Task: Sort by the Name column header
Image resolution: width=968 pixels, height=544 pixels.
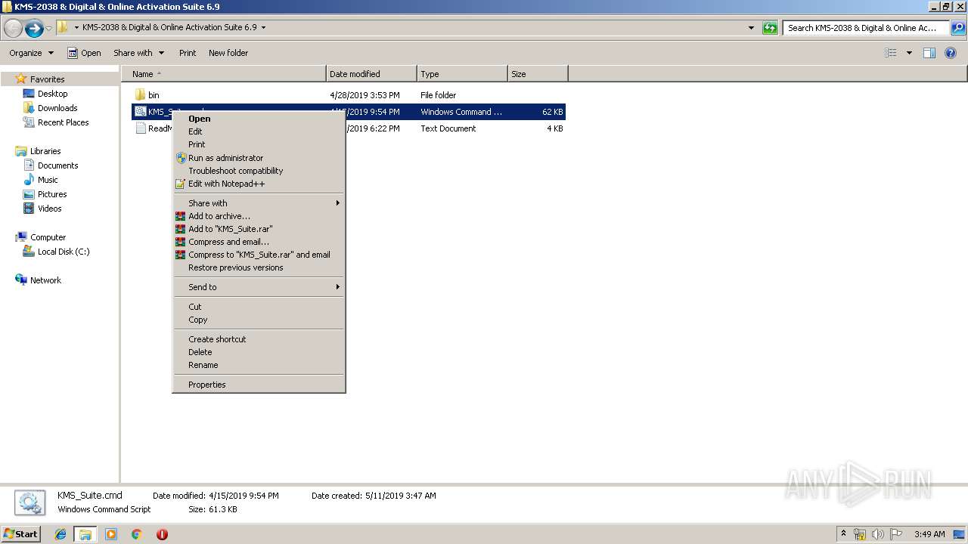Action: click(x=224, y=74)
